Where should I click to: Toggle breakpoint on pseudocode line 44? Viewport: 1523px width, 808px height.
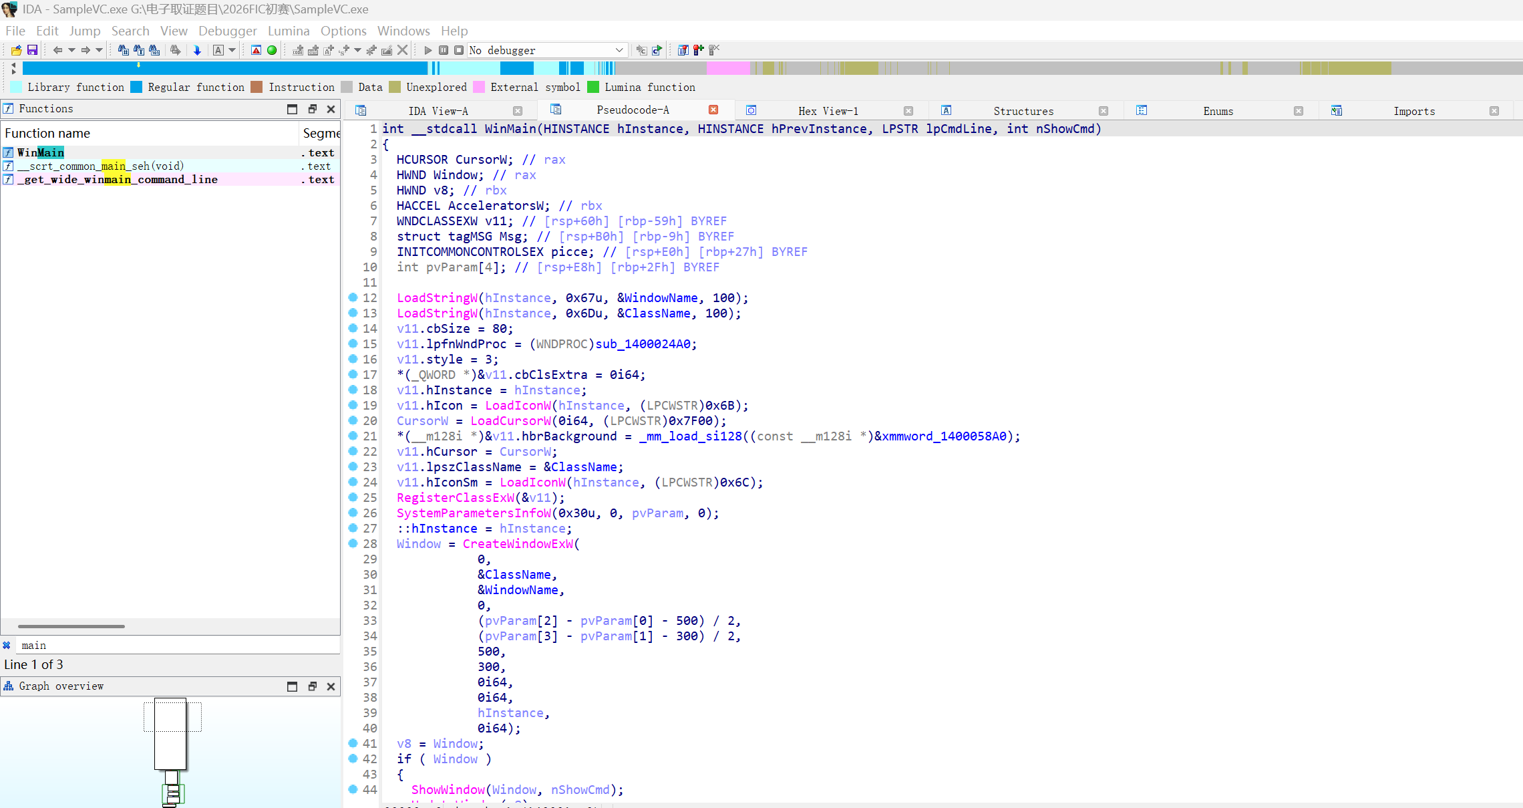click(x=353, y=789)
